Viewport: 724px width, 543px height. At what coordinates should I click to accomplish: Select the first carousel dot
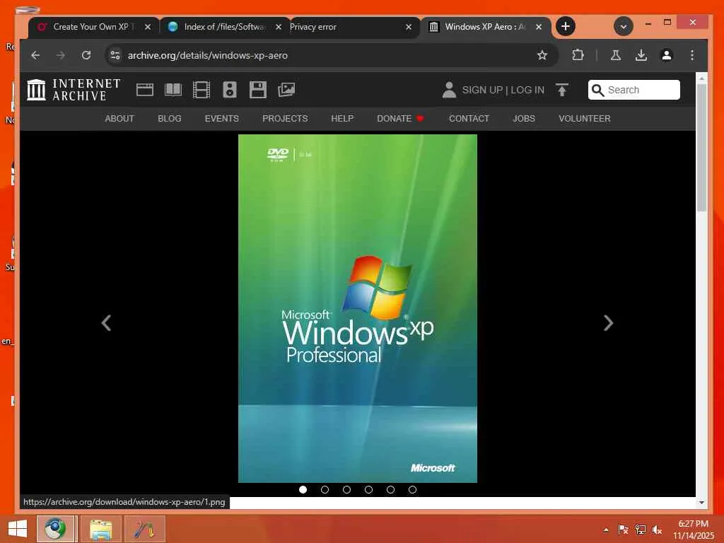click(303, 489)
